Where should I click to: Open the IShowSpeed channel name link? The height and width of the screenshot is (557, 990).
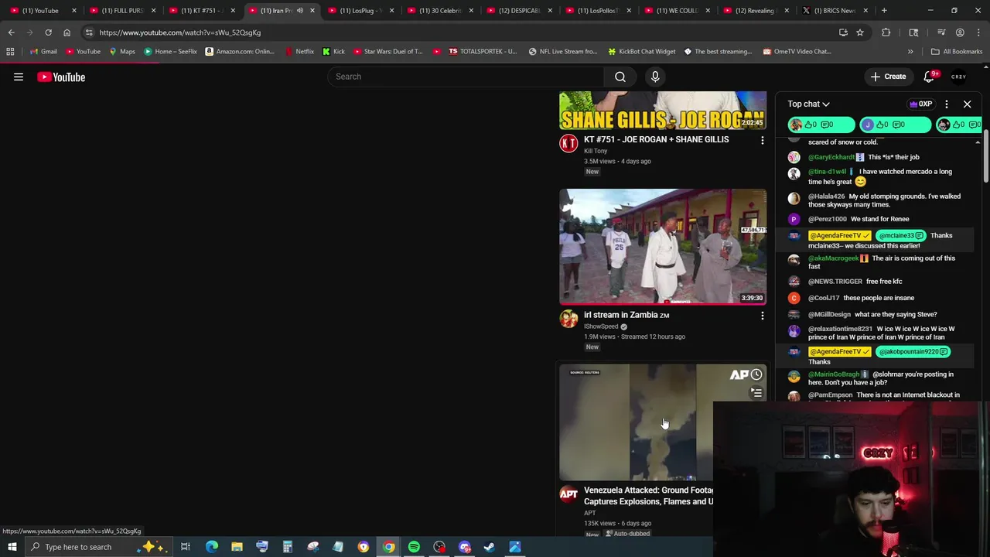(x=601, y=326)
